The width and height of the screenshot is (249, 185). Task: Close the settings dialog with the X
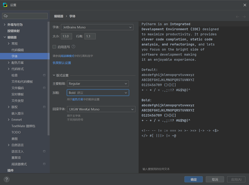245,5
